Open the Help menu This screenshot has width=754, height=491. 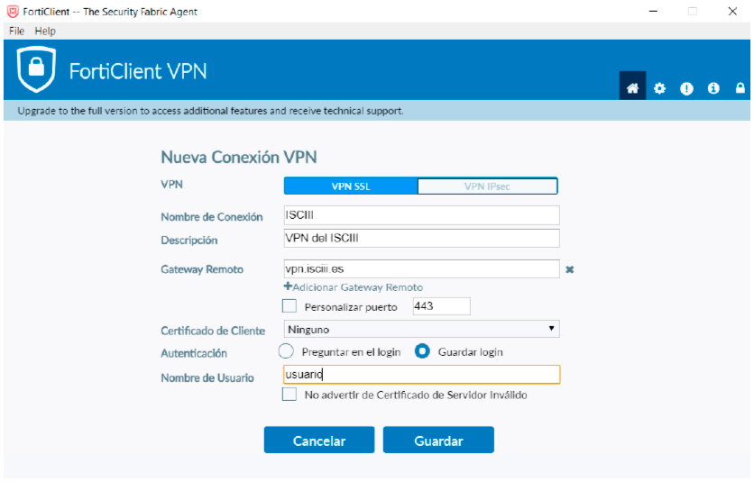[x=45, y=31]
